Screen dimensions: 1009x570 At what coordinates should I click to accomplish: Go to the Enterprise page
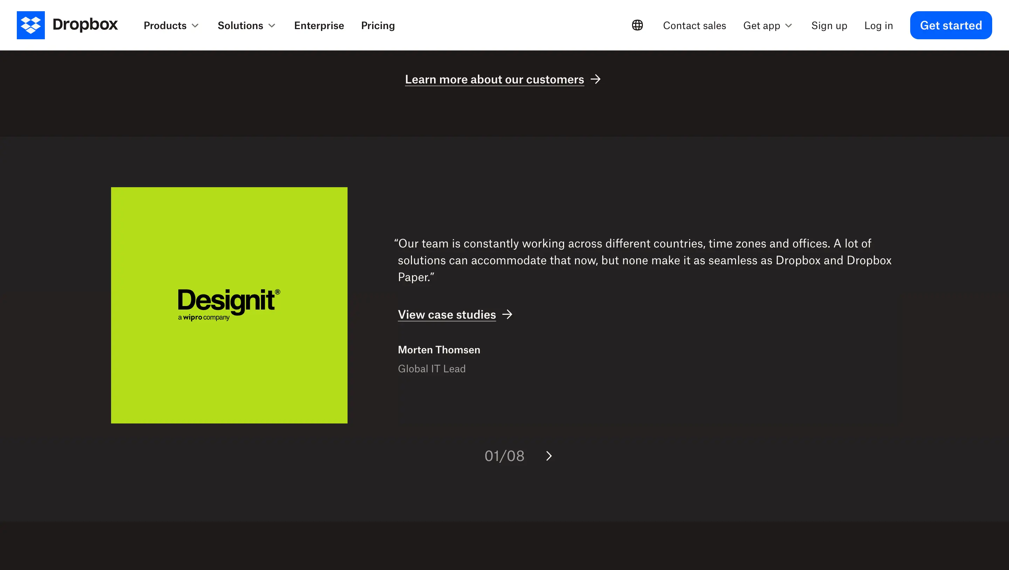point(319,26)
